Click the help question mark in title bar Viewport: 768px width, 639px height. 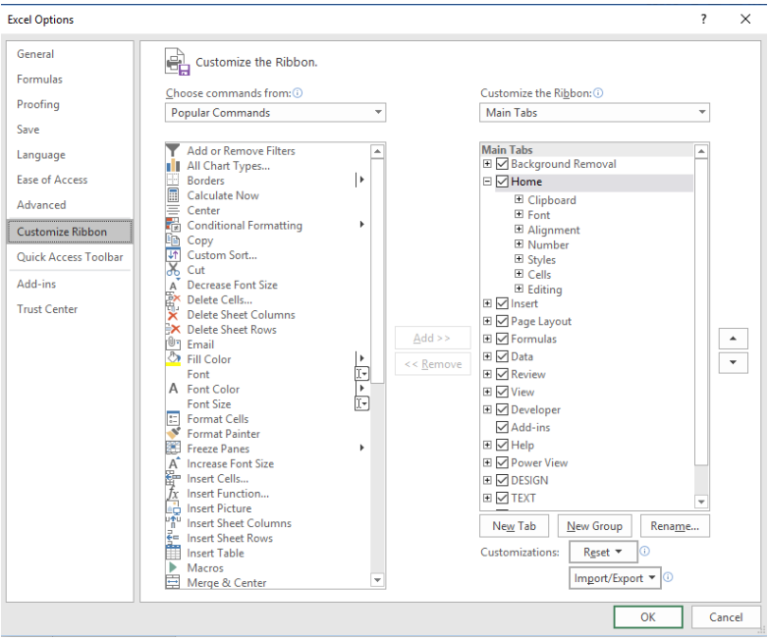(704, 19)
